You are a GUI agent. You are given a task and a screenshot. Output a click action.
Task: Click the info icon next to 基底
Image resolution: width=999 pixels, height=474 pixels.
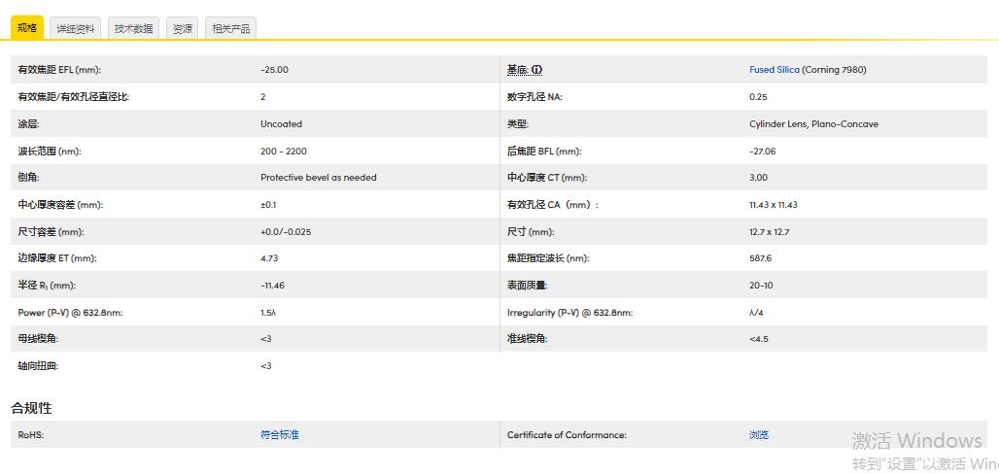point(537,69)
